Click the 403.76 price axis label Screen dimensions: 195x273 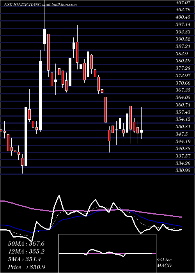[x=183, y=10]
